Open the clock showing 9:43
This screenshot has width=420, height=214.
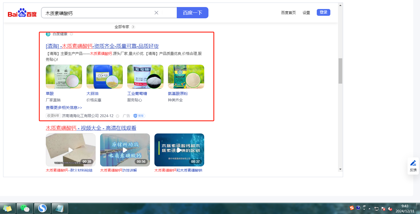(x=405, y=208)
